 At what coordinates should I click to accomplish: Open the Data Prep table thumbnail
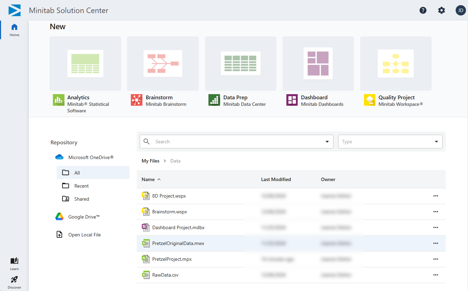click(x=241, y=64)
